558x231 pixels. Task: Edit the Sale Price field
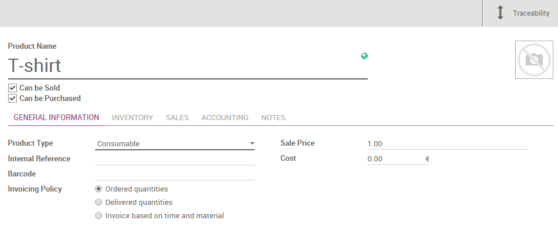pyautogui.click(x=447, y=144)
